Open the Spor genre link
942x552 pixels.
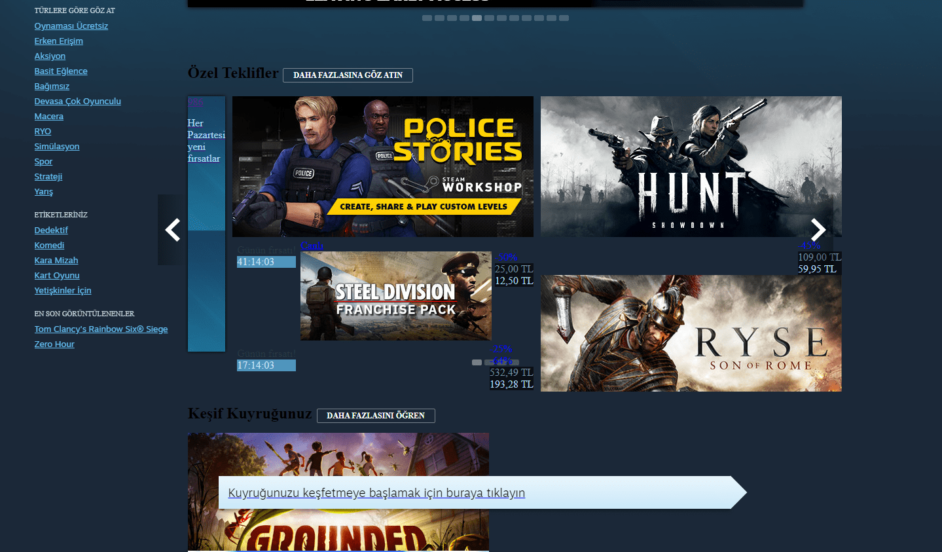click(43, 162)
